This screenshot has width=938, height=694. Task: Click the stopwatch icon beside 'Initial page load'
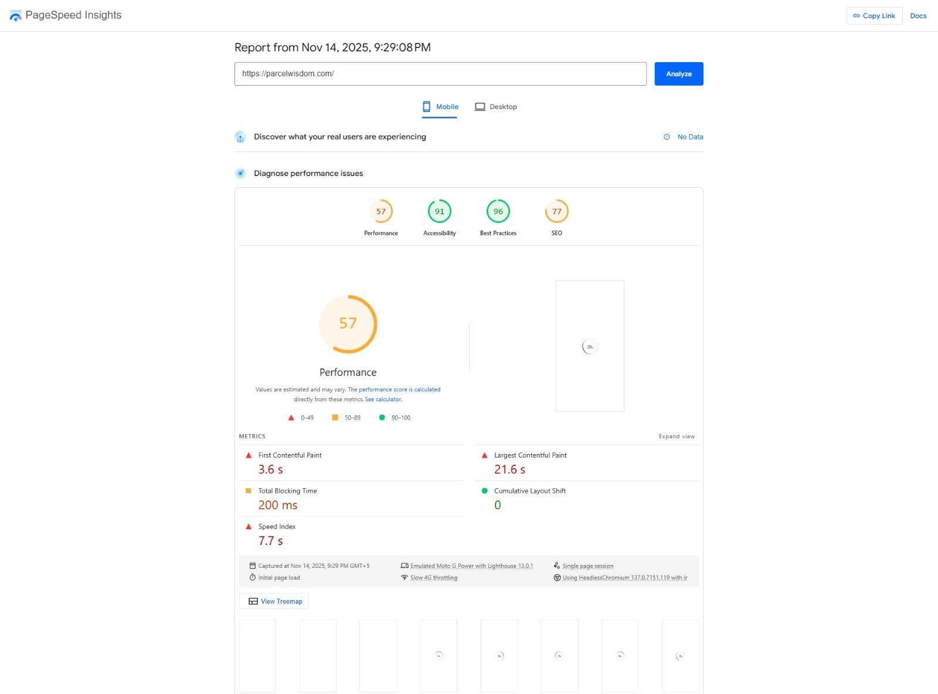pyautogui.click(x=253, y=578)
